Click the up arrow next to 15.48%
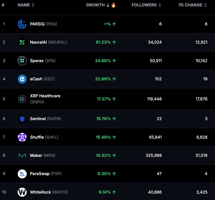 (114, 137)
